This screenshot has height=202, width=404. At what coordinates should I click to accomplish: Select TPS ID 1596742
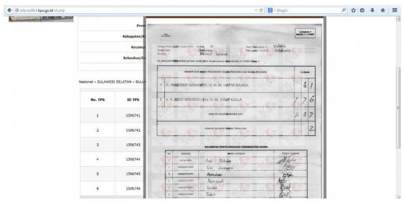point(133,130)
